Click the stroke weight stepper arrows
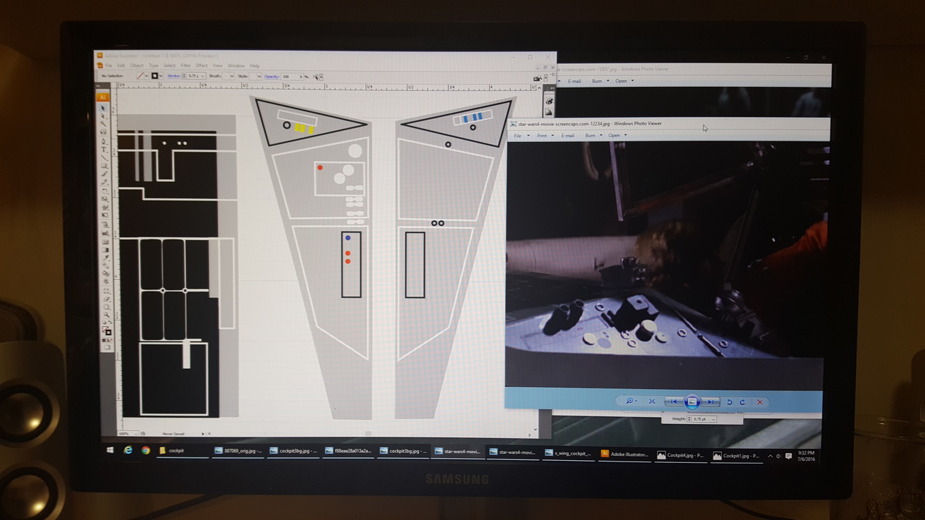 click(184, 76)
